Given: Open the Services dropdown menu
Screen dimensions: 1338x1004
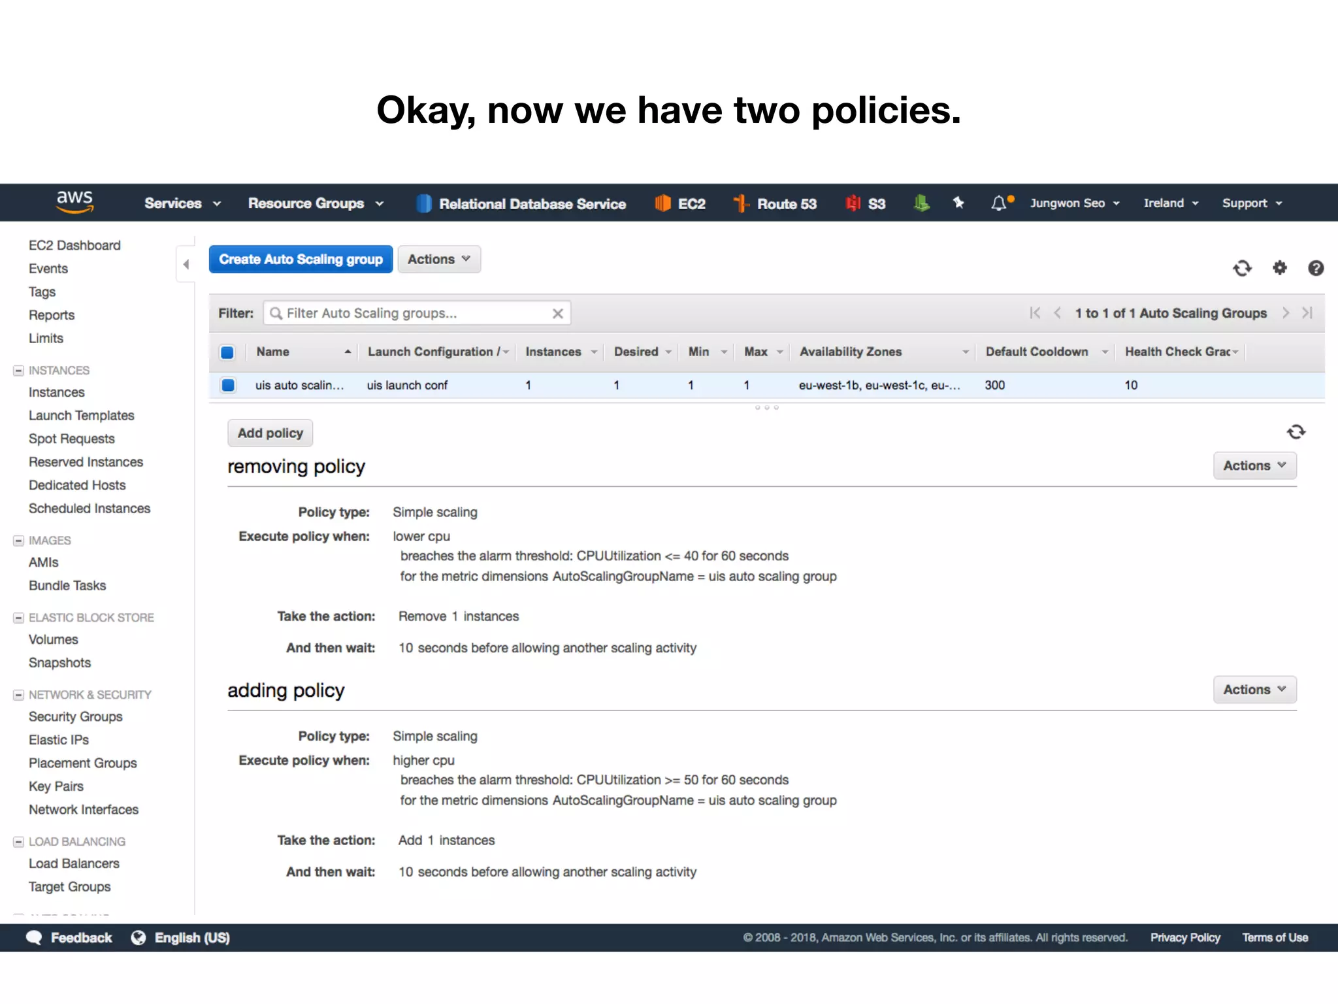Looking at the screenshot, I should [183, 203].
